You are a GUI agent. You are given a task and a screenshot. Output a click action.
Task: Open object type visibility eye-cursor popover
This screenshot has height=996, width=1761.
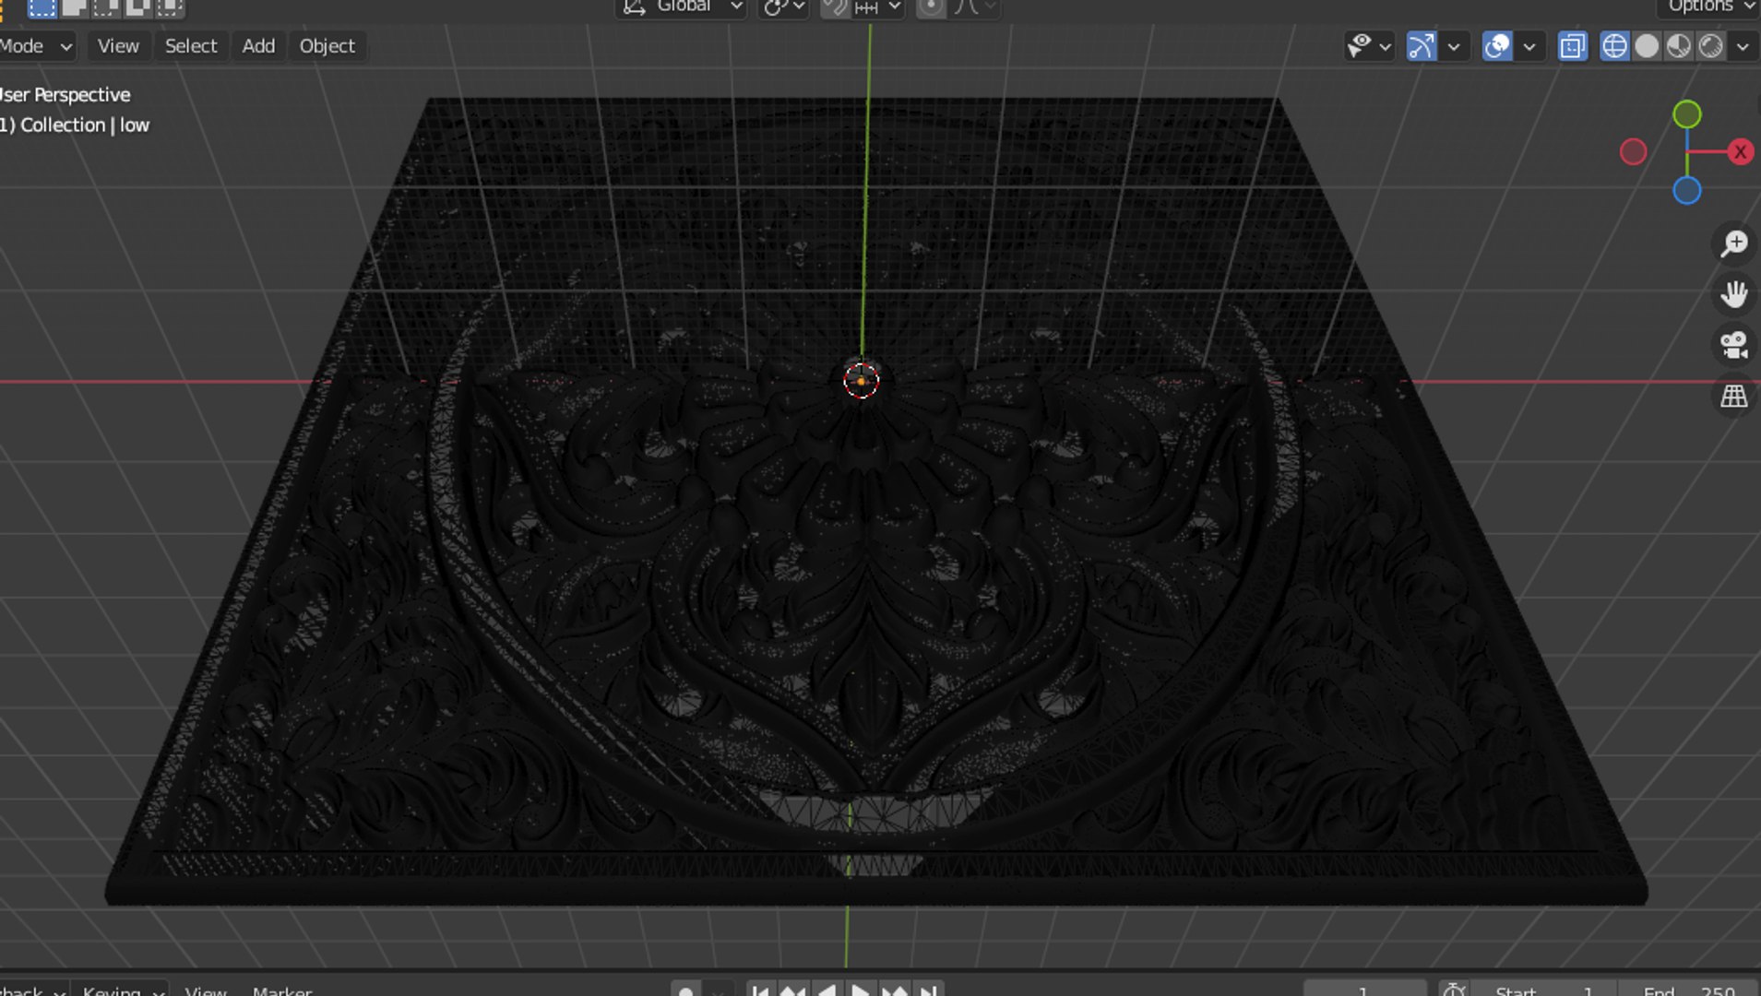1369,46
